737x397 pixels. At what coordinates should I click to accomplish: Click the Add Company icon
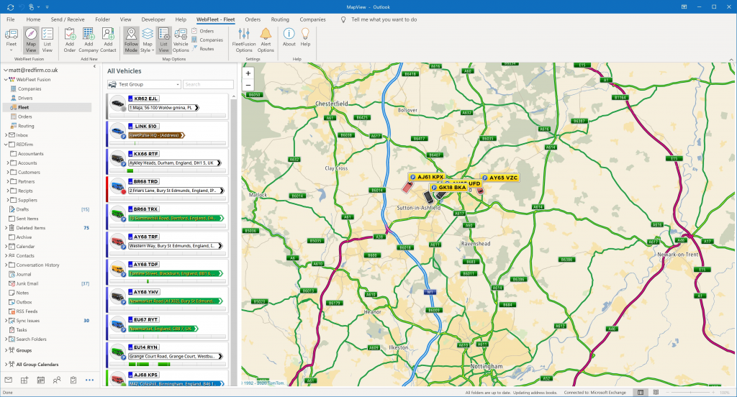point(89,38)
